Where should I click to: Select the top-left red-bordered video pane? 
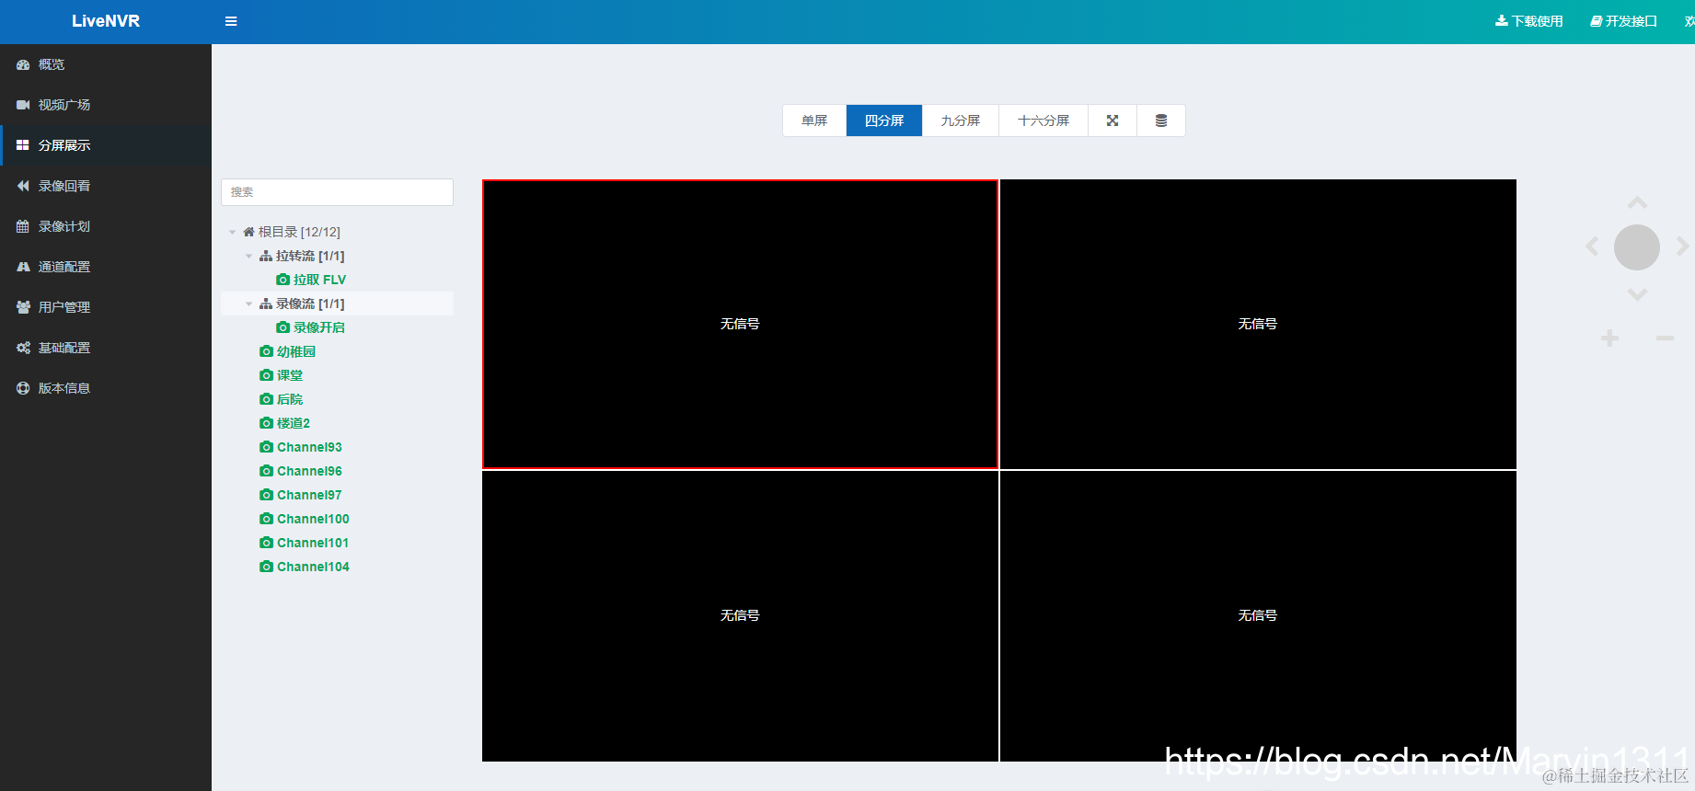tap(740, 324)
